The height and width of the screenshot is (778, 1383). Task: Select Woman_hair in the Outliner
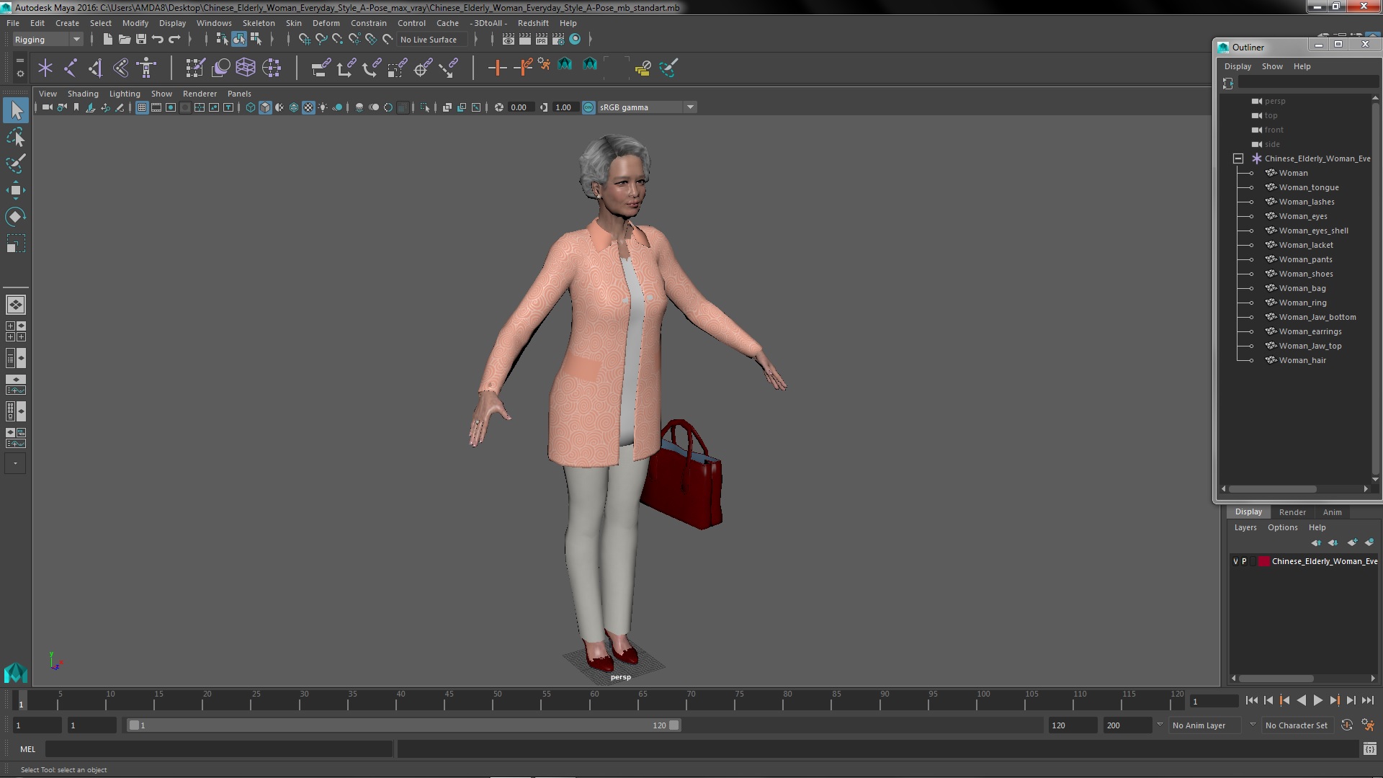(x=1302, y=360)
